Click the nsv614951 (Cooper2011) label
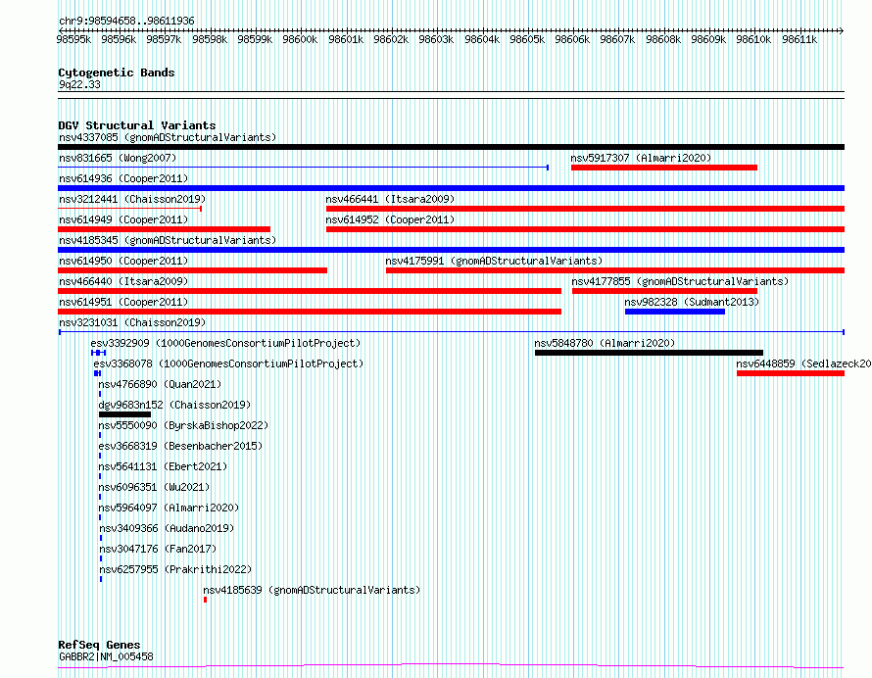Screen dimensions: 872x678 coord(123,302)
